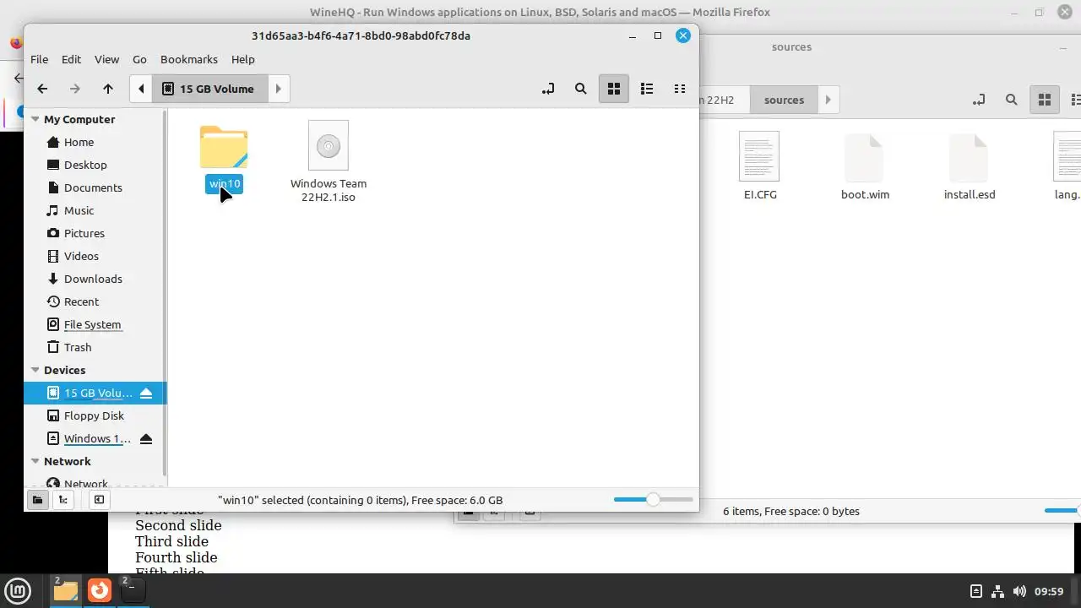The image size is (1081, 608).
Task: Open the volume tray icon
Action: click(x=1019, y=591)
